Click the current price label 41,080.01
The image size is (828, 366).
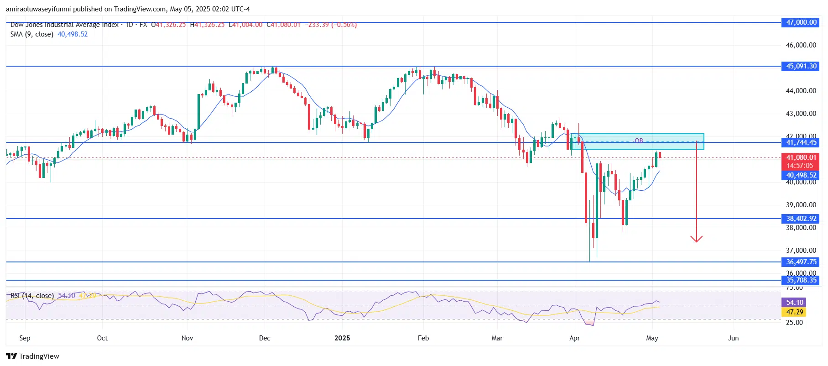[x=801, y=157]
